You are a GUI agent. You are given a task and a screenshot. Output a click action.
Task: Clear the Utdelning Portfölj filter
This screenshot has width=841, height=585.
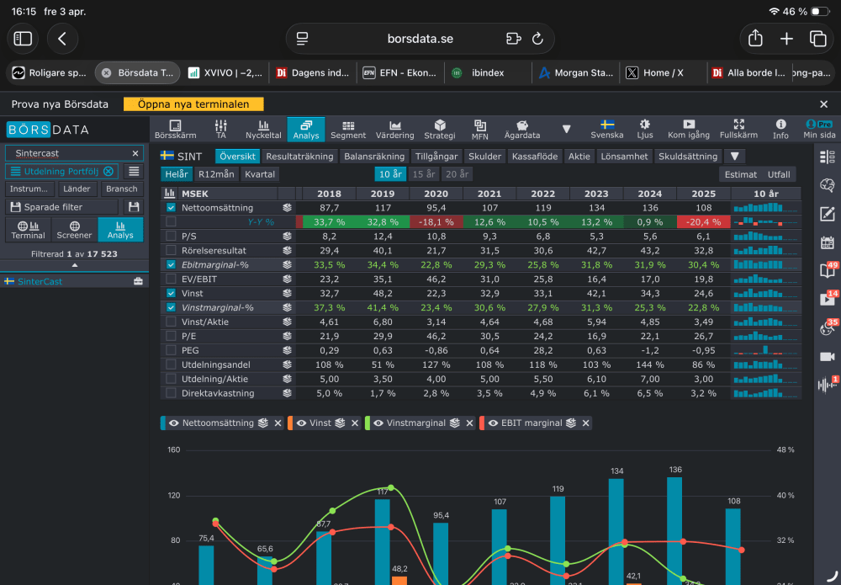tap(108, 171)
